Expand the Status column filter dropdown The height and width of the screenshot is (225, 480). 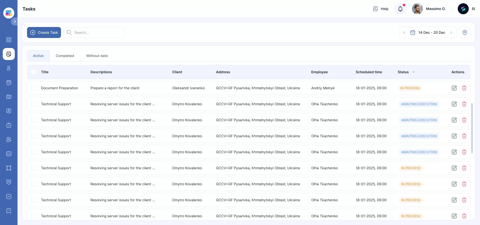pos(413,72)
